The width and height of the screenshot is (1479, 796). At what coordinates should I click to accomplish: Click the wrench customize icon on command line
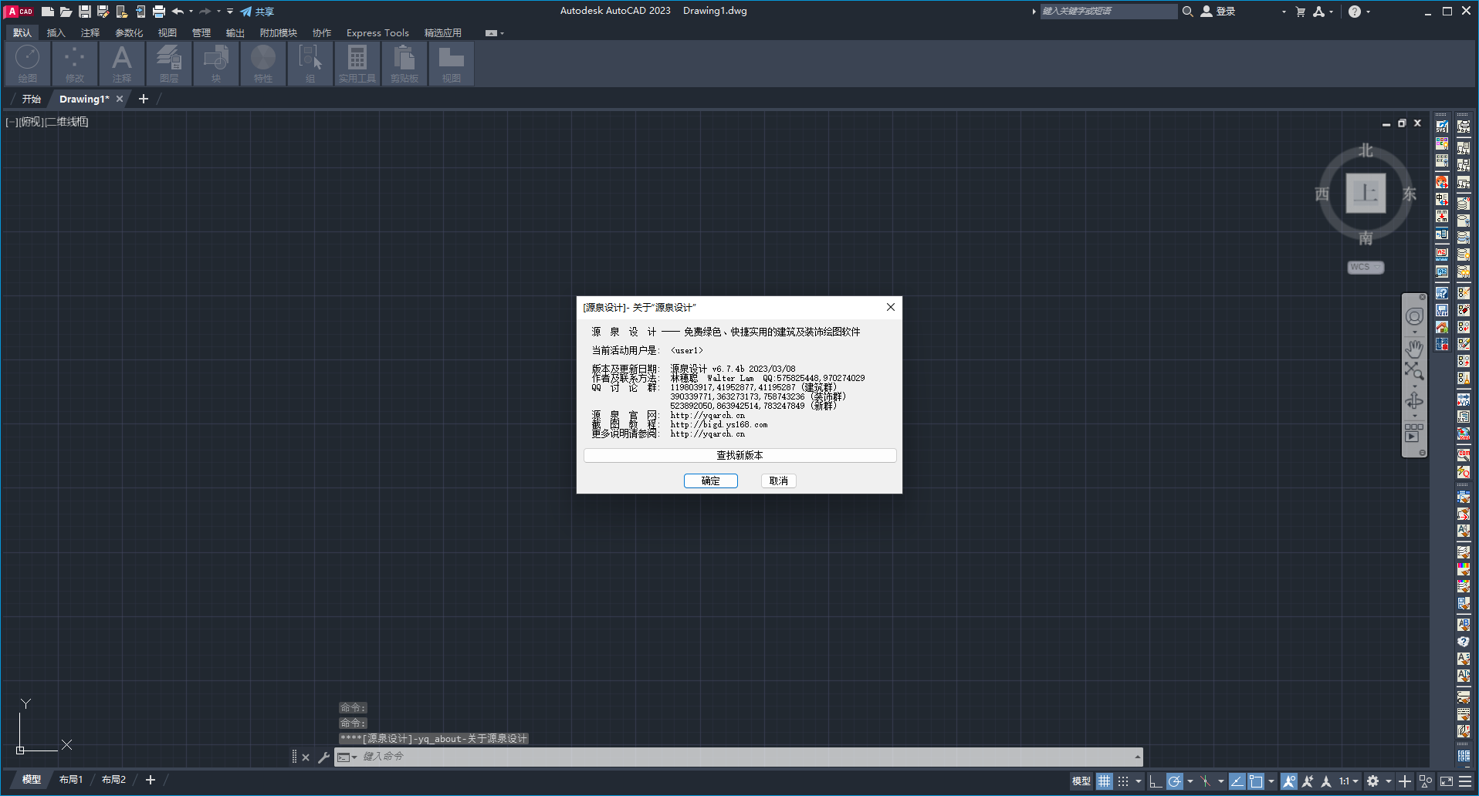pyautogui.click(x=324, y=757)
